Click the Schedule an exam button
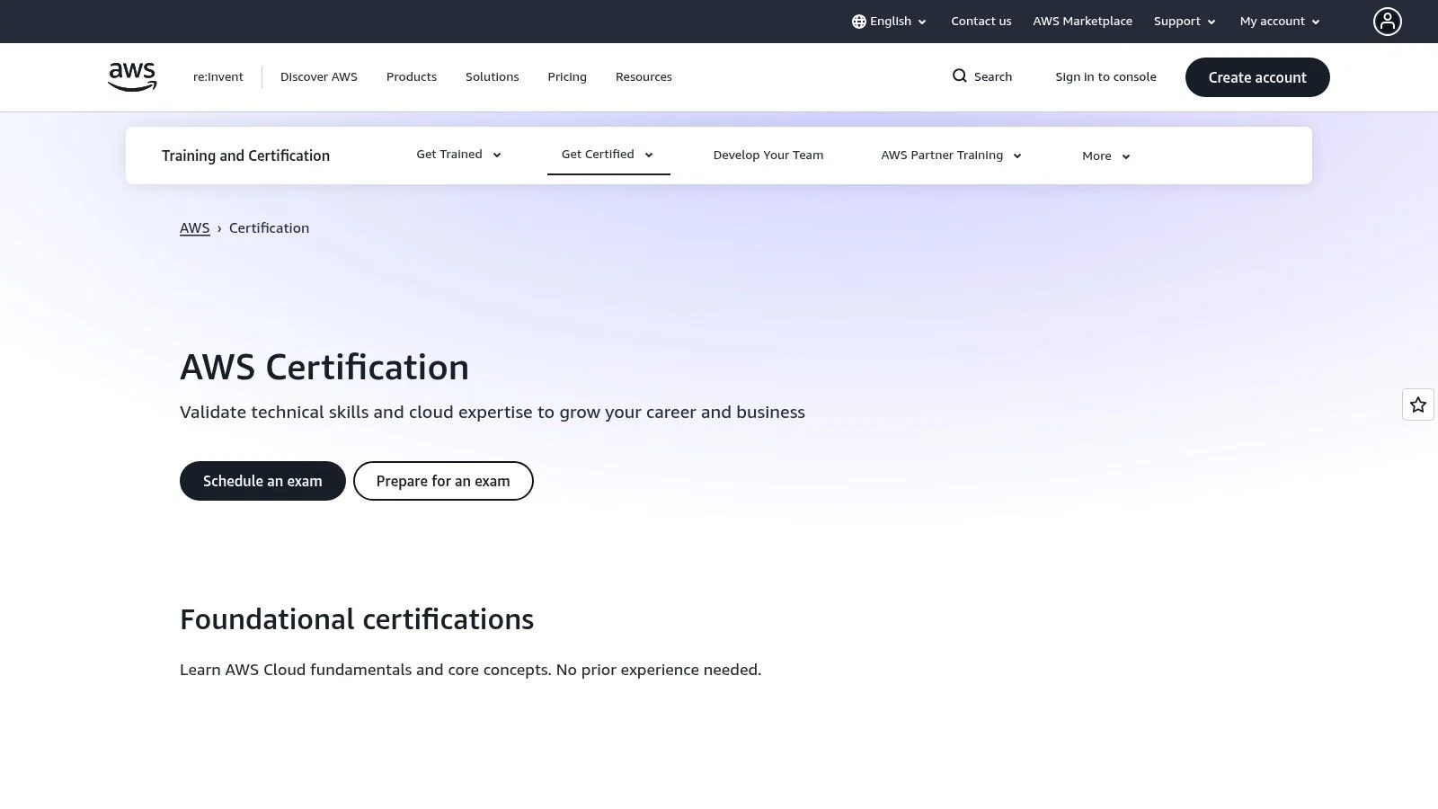The height and width of the screenshot is (809, 1438). point(262,481)
